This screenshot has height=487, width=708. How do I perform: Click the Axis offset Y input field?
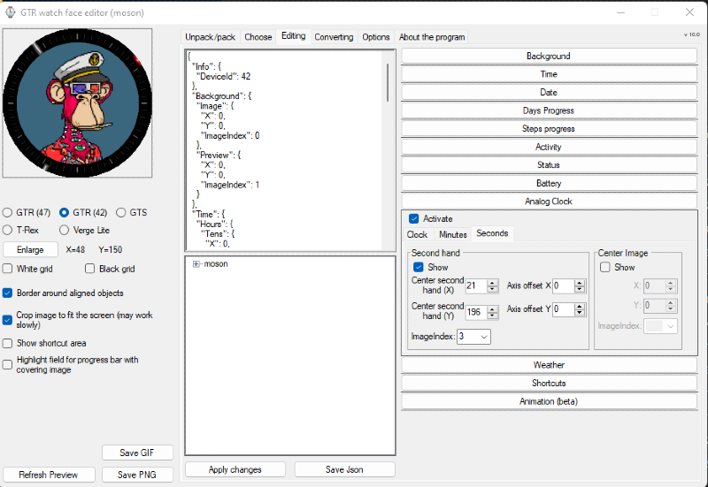click(564, 309)
